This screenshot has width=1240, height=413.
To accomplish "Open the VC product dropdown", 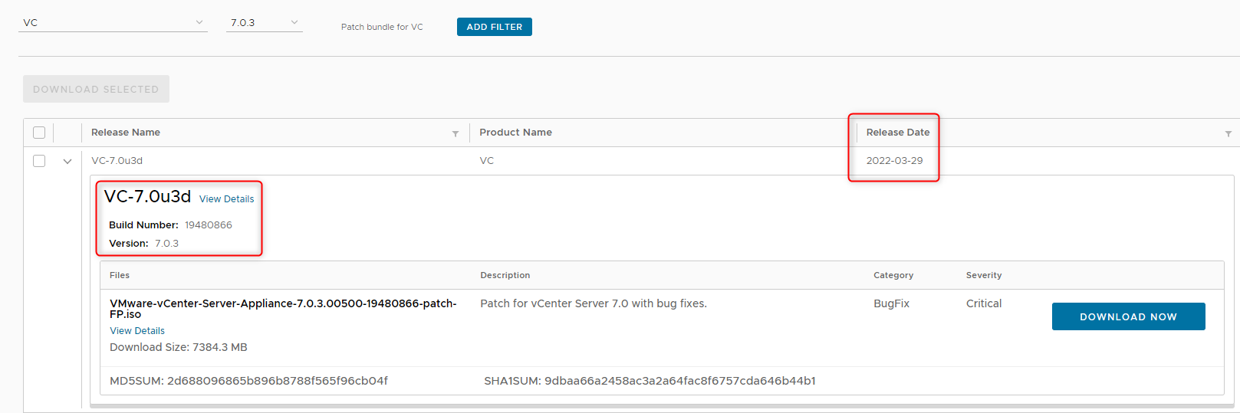I will point(113,23).
